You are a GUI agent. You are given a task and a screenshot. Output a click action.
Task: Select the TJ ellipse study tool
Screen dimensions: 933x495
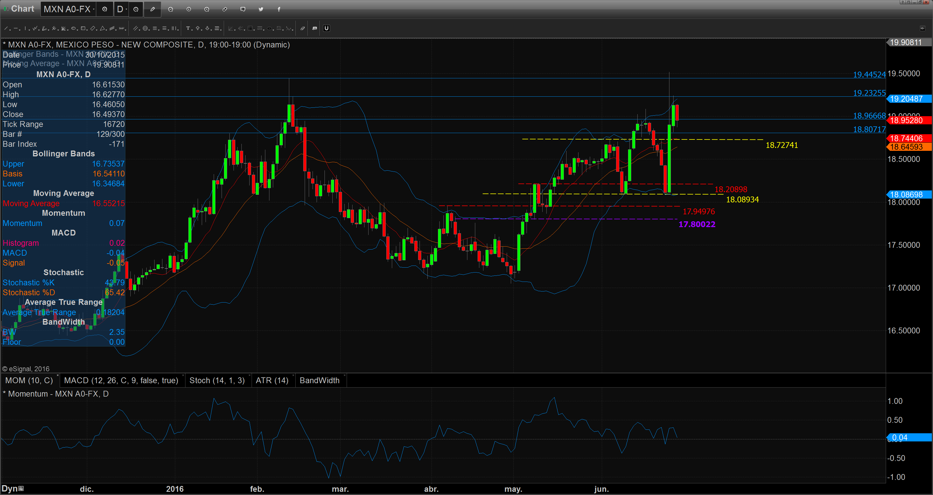[x=269, y=28]
